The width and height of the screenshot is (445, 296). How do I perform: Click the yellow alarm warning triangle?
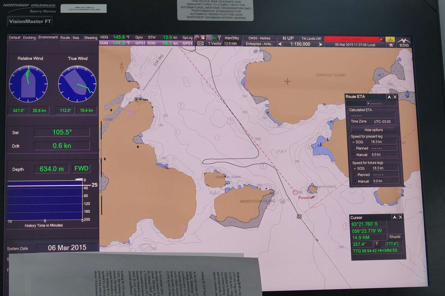390,39
